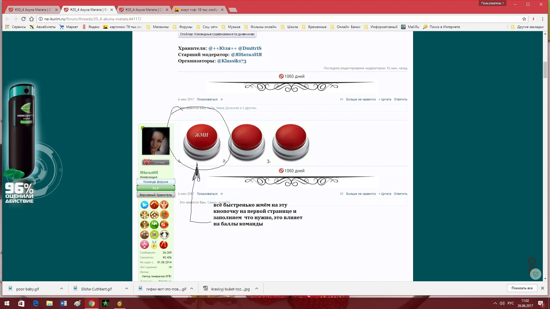550x309 pixels.
Task: Expand the krasivyj-buket-roz jpg download options
Action: [x=257, y=289]
